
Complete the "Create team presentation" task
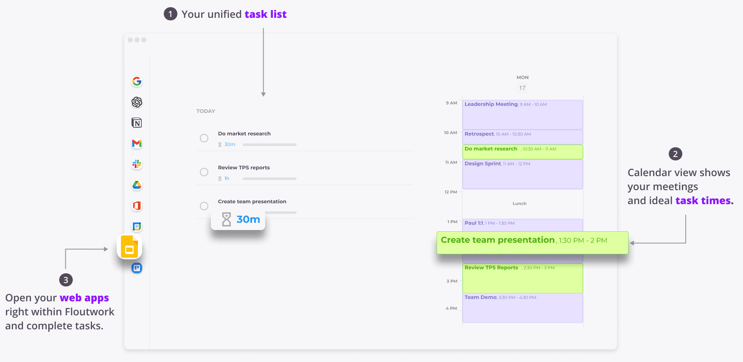pyautogui.click(x=204, y=206)
